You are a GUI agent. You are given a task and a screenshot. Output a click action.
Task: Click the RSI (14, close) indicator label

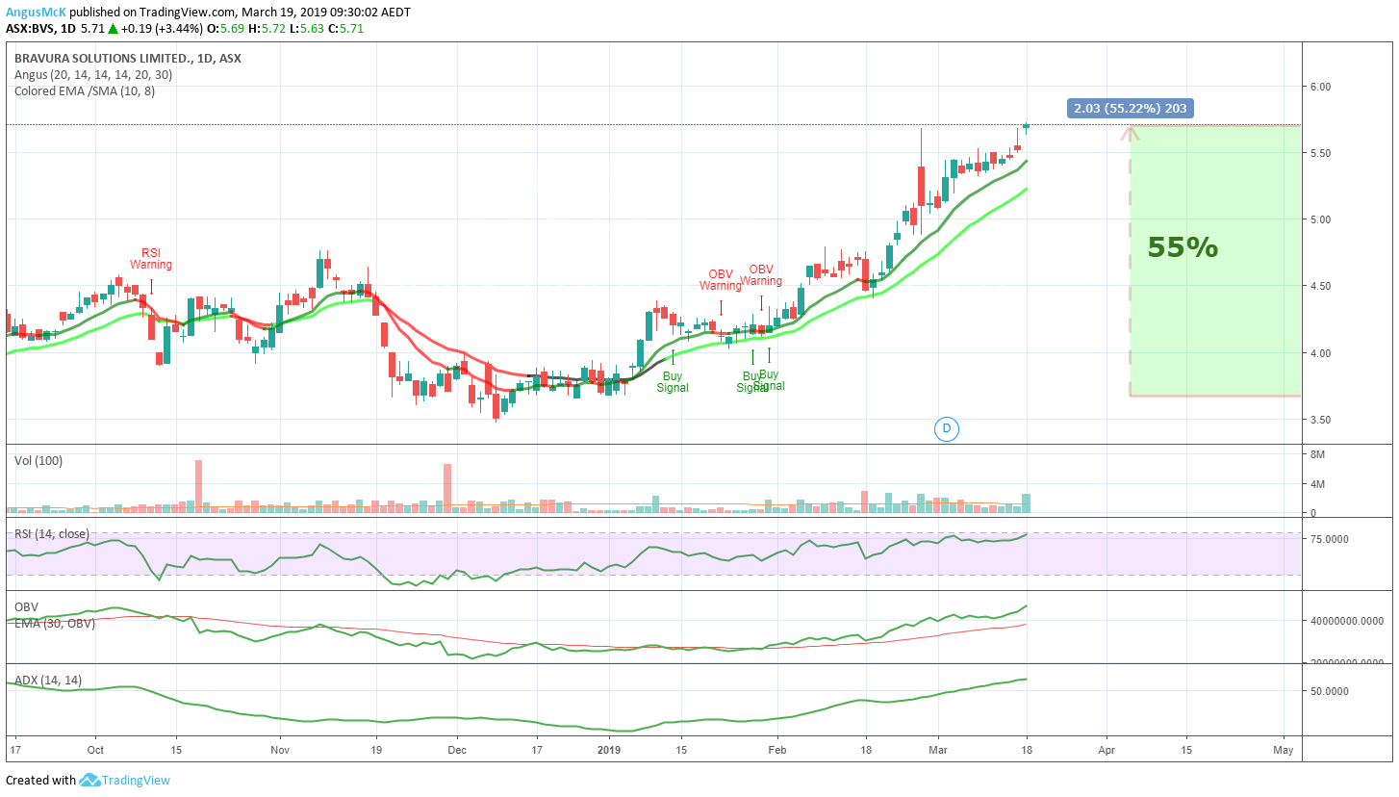[x=51, y=534]
